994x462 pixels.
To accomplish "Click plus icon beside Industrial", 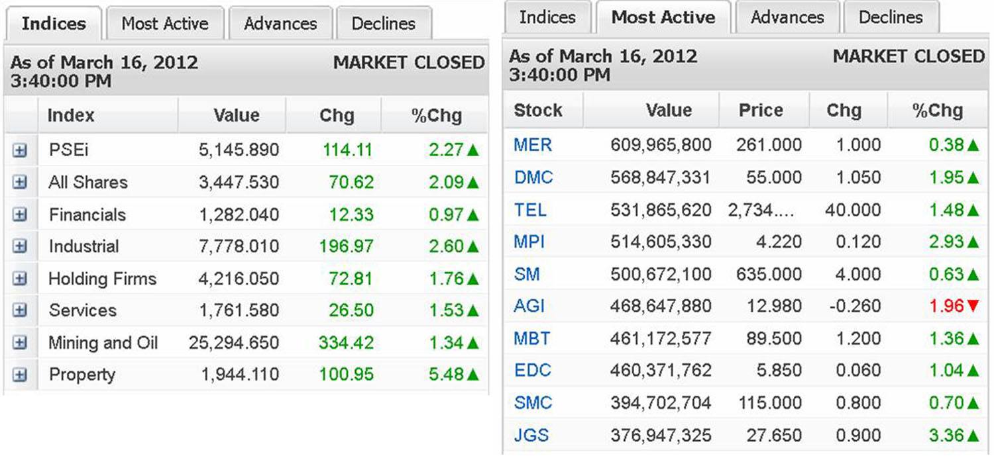I will 20,247.
